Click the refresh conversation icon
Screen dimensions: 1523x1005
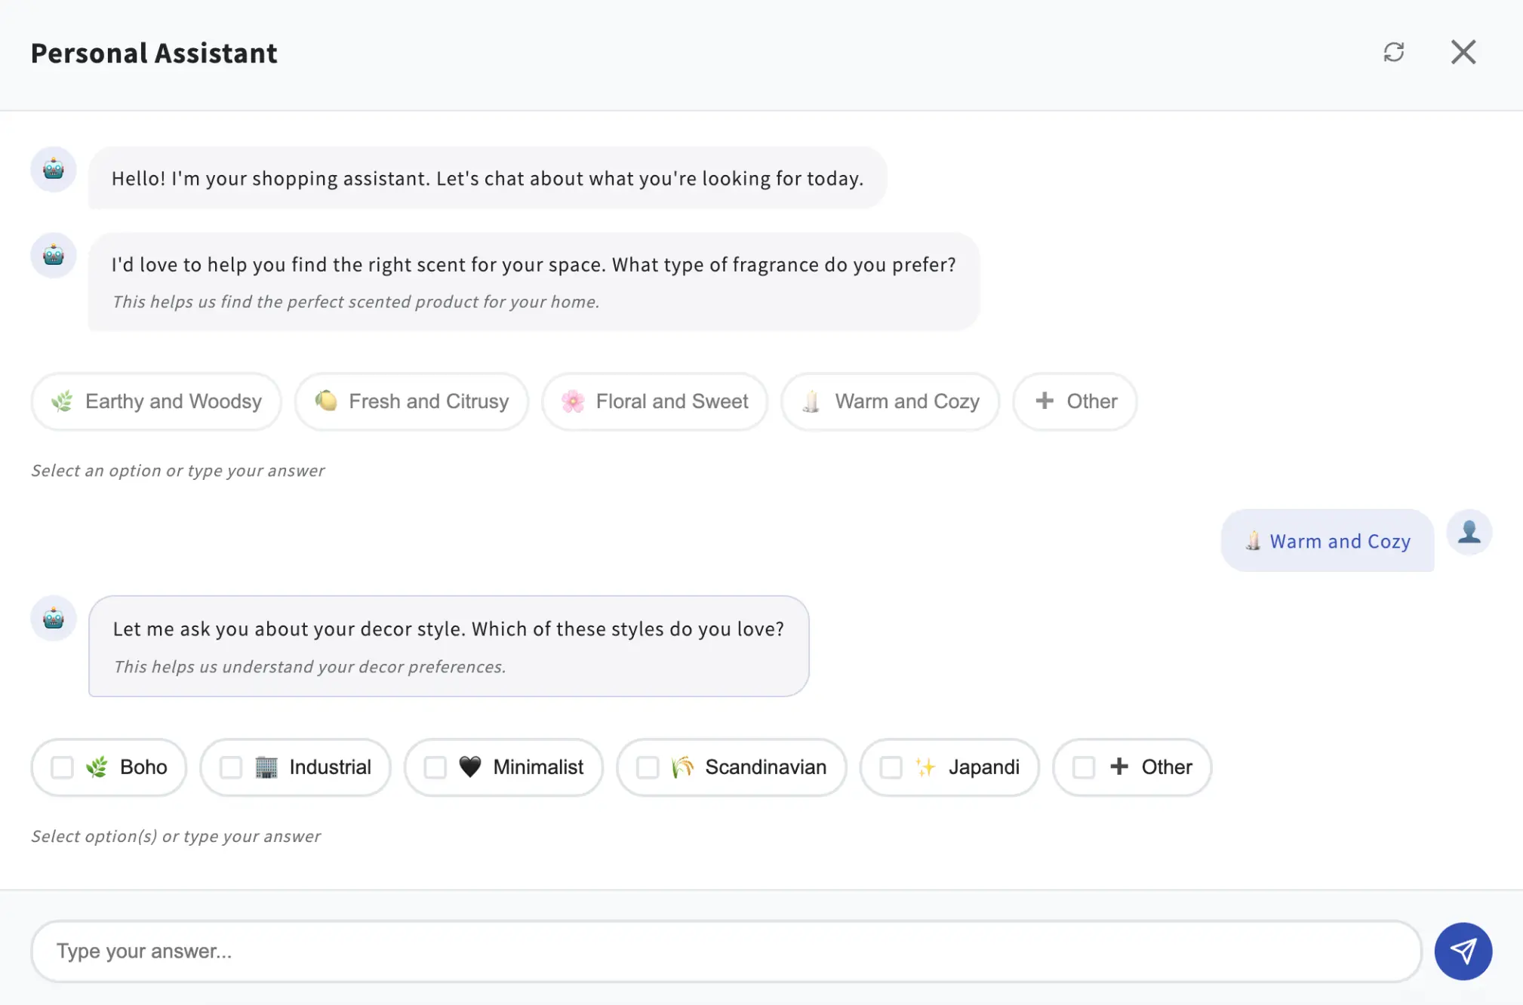1393,52
